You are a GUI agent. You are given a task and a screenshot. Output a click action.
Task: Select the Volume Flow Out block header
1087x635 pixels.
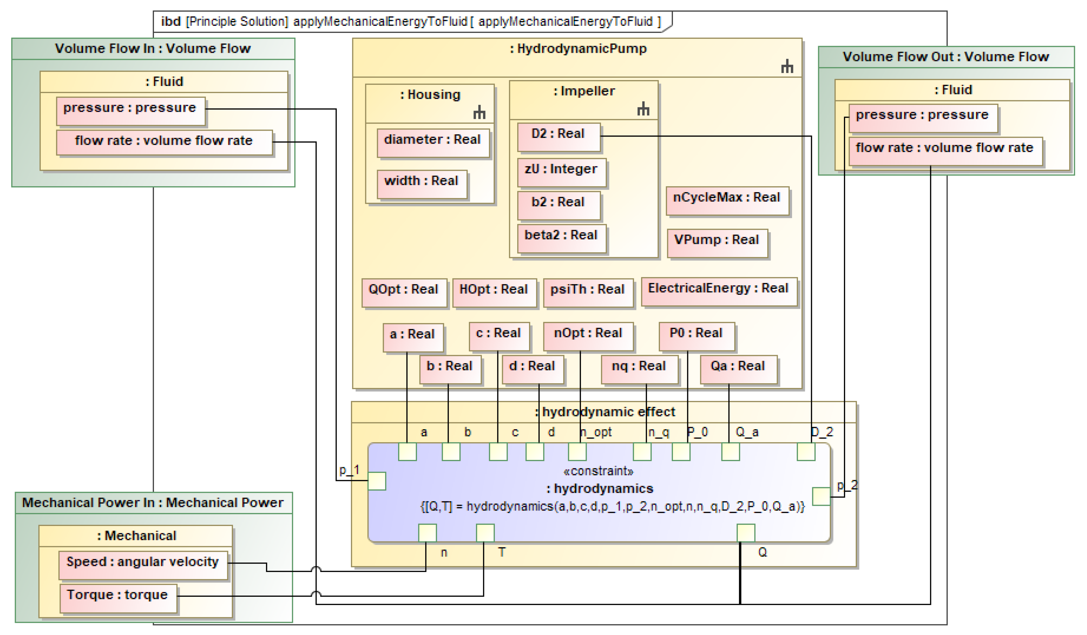945,56
